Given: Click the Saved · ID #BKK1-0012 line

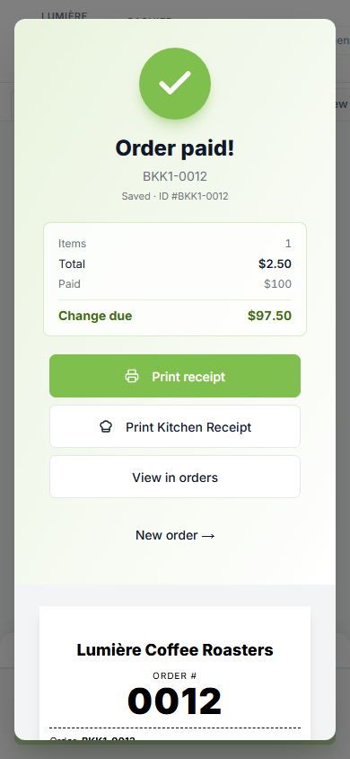Looking at the screenshot, I should 175,197.
